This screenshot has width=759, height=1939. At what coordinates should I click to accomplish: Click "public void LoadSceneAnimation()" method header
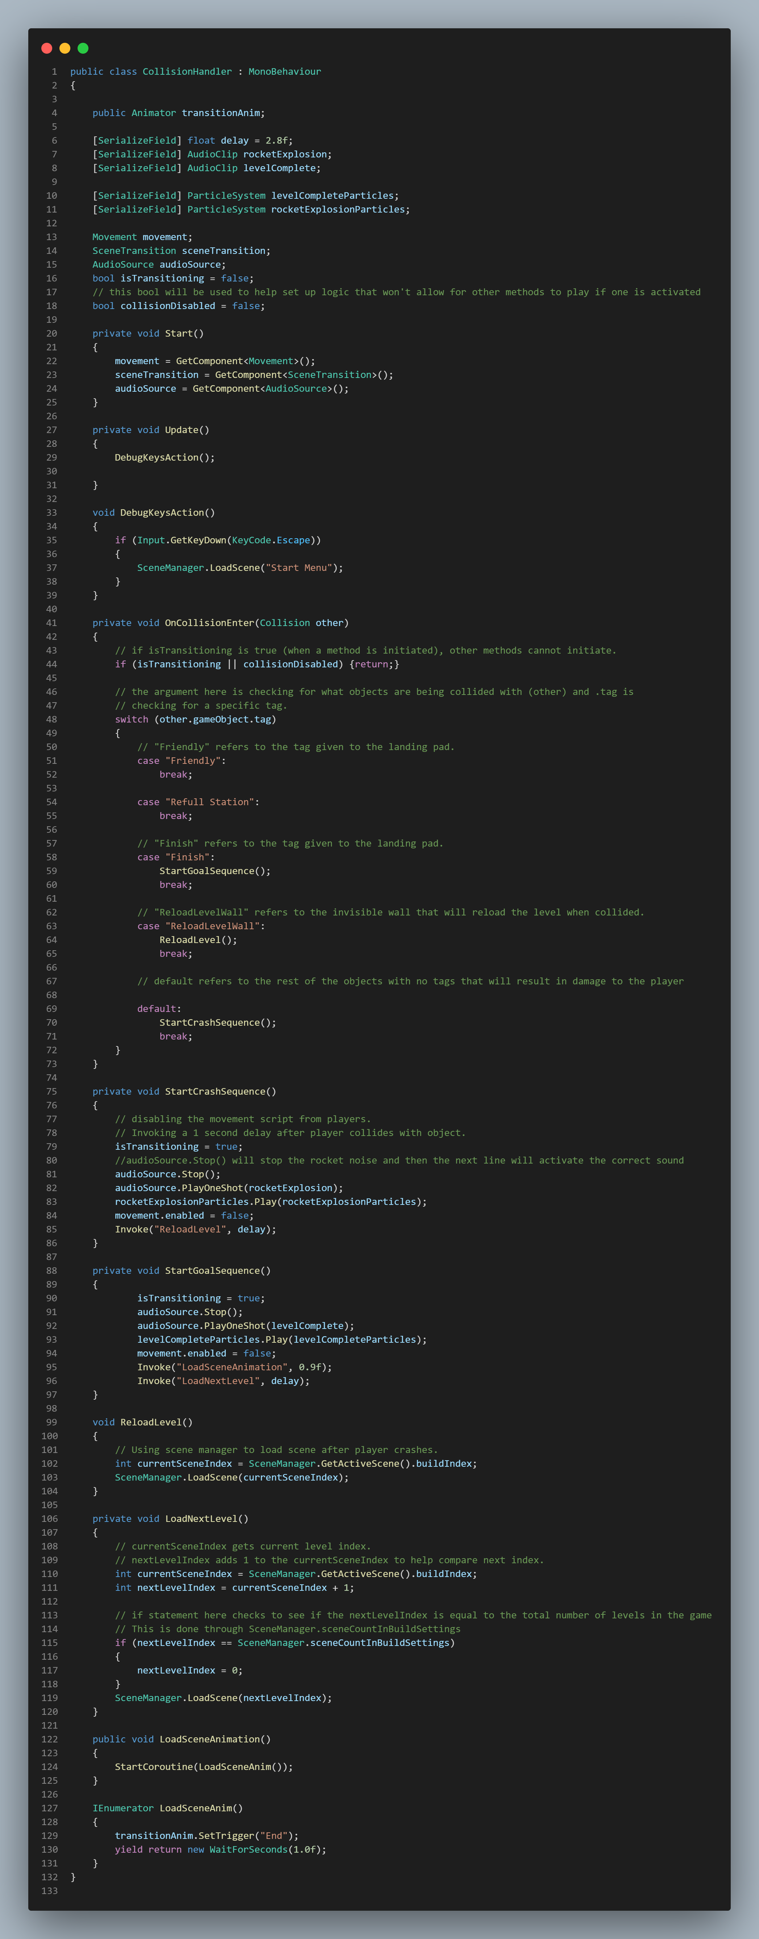(181, 1740)
